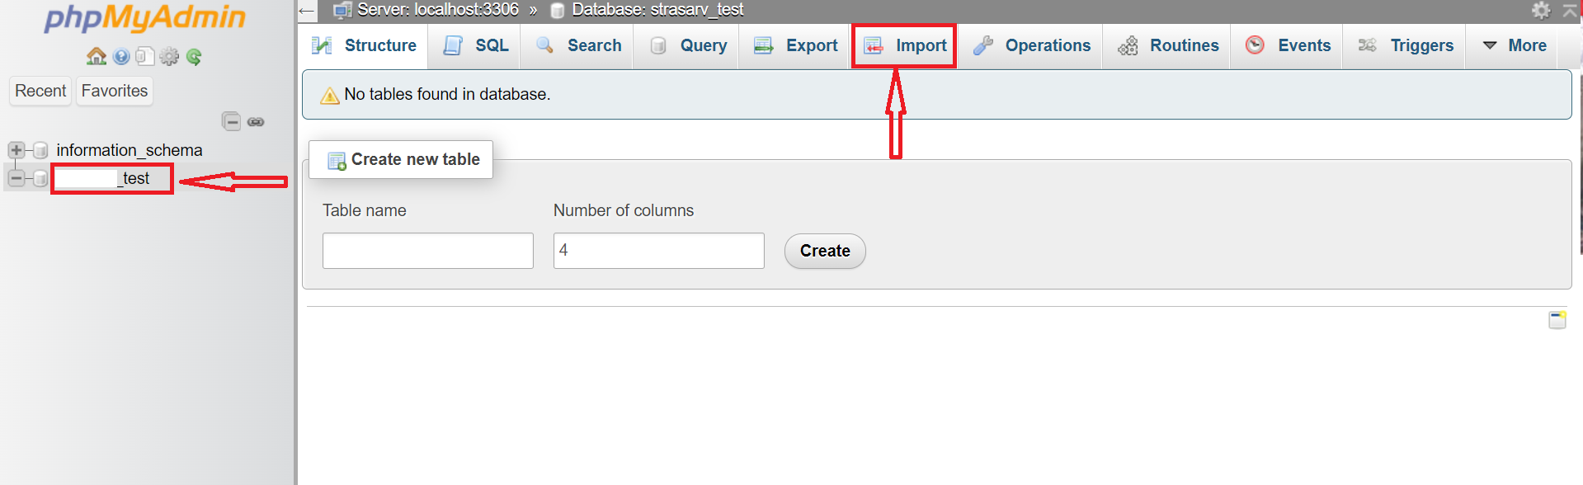Click the server icon in breadcrumb
This screenshot has width=1583, height=485.
pyautogui.click(x=342, y=10)
